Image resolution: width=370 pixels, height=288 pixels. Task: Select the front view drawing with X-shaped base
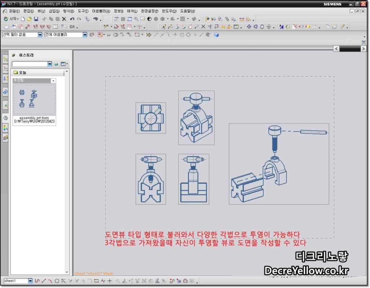pyautogui.click(x=151, y=179)
